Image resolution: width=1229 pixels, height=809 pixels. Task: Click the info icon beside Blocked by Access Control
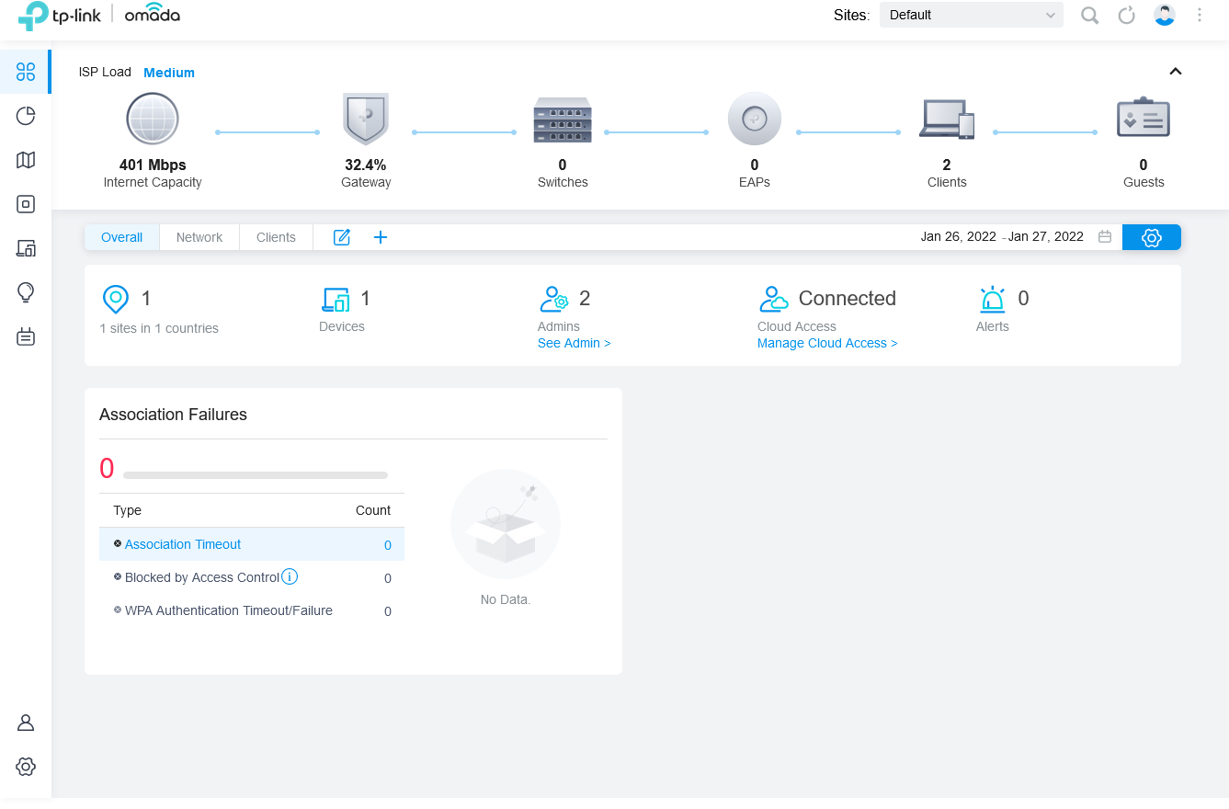pos(290,576)
